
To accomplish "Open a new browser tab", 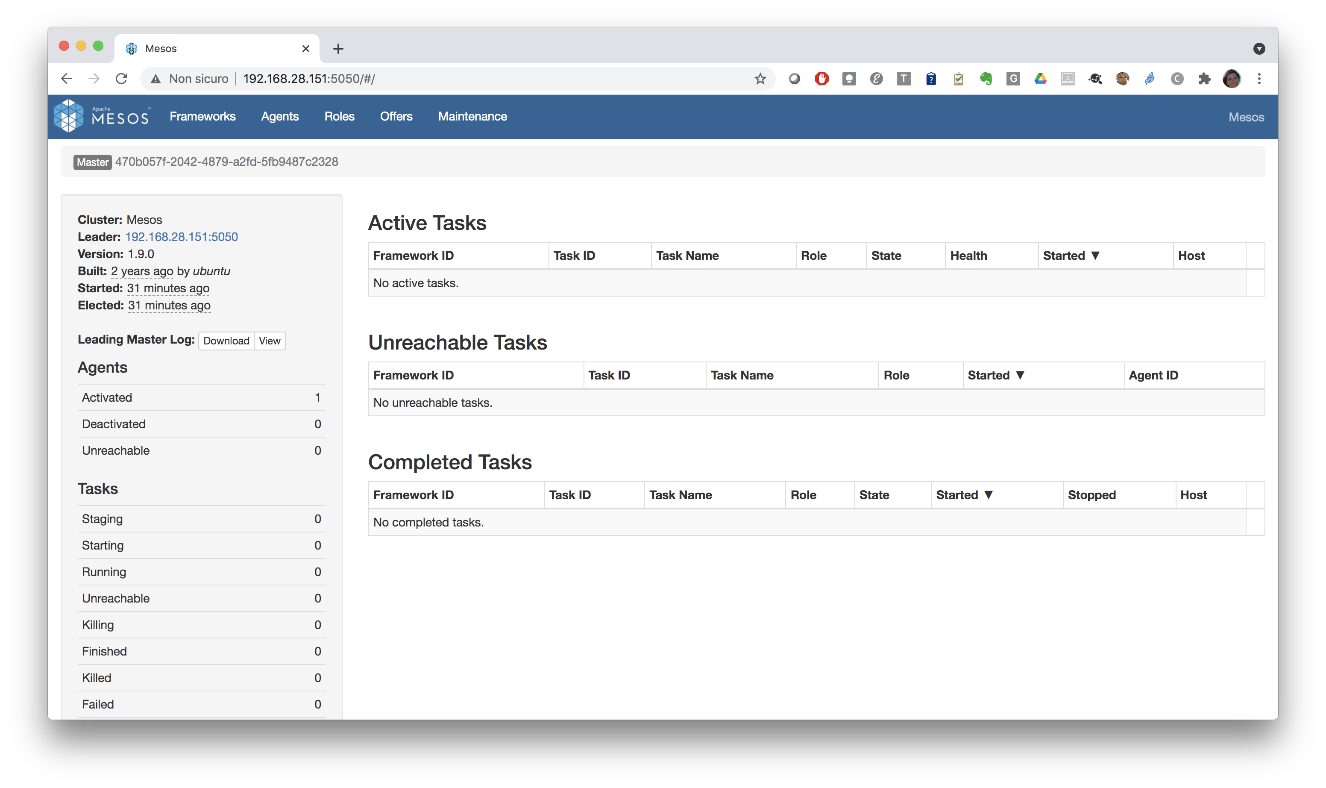I will (x=338, y=49).
